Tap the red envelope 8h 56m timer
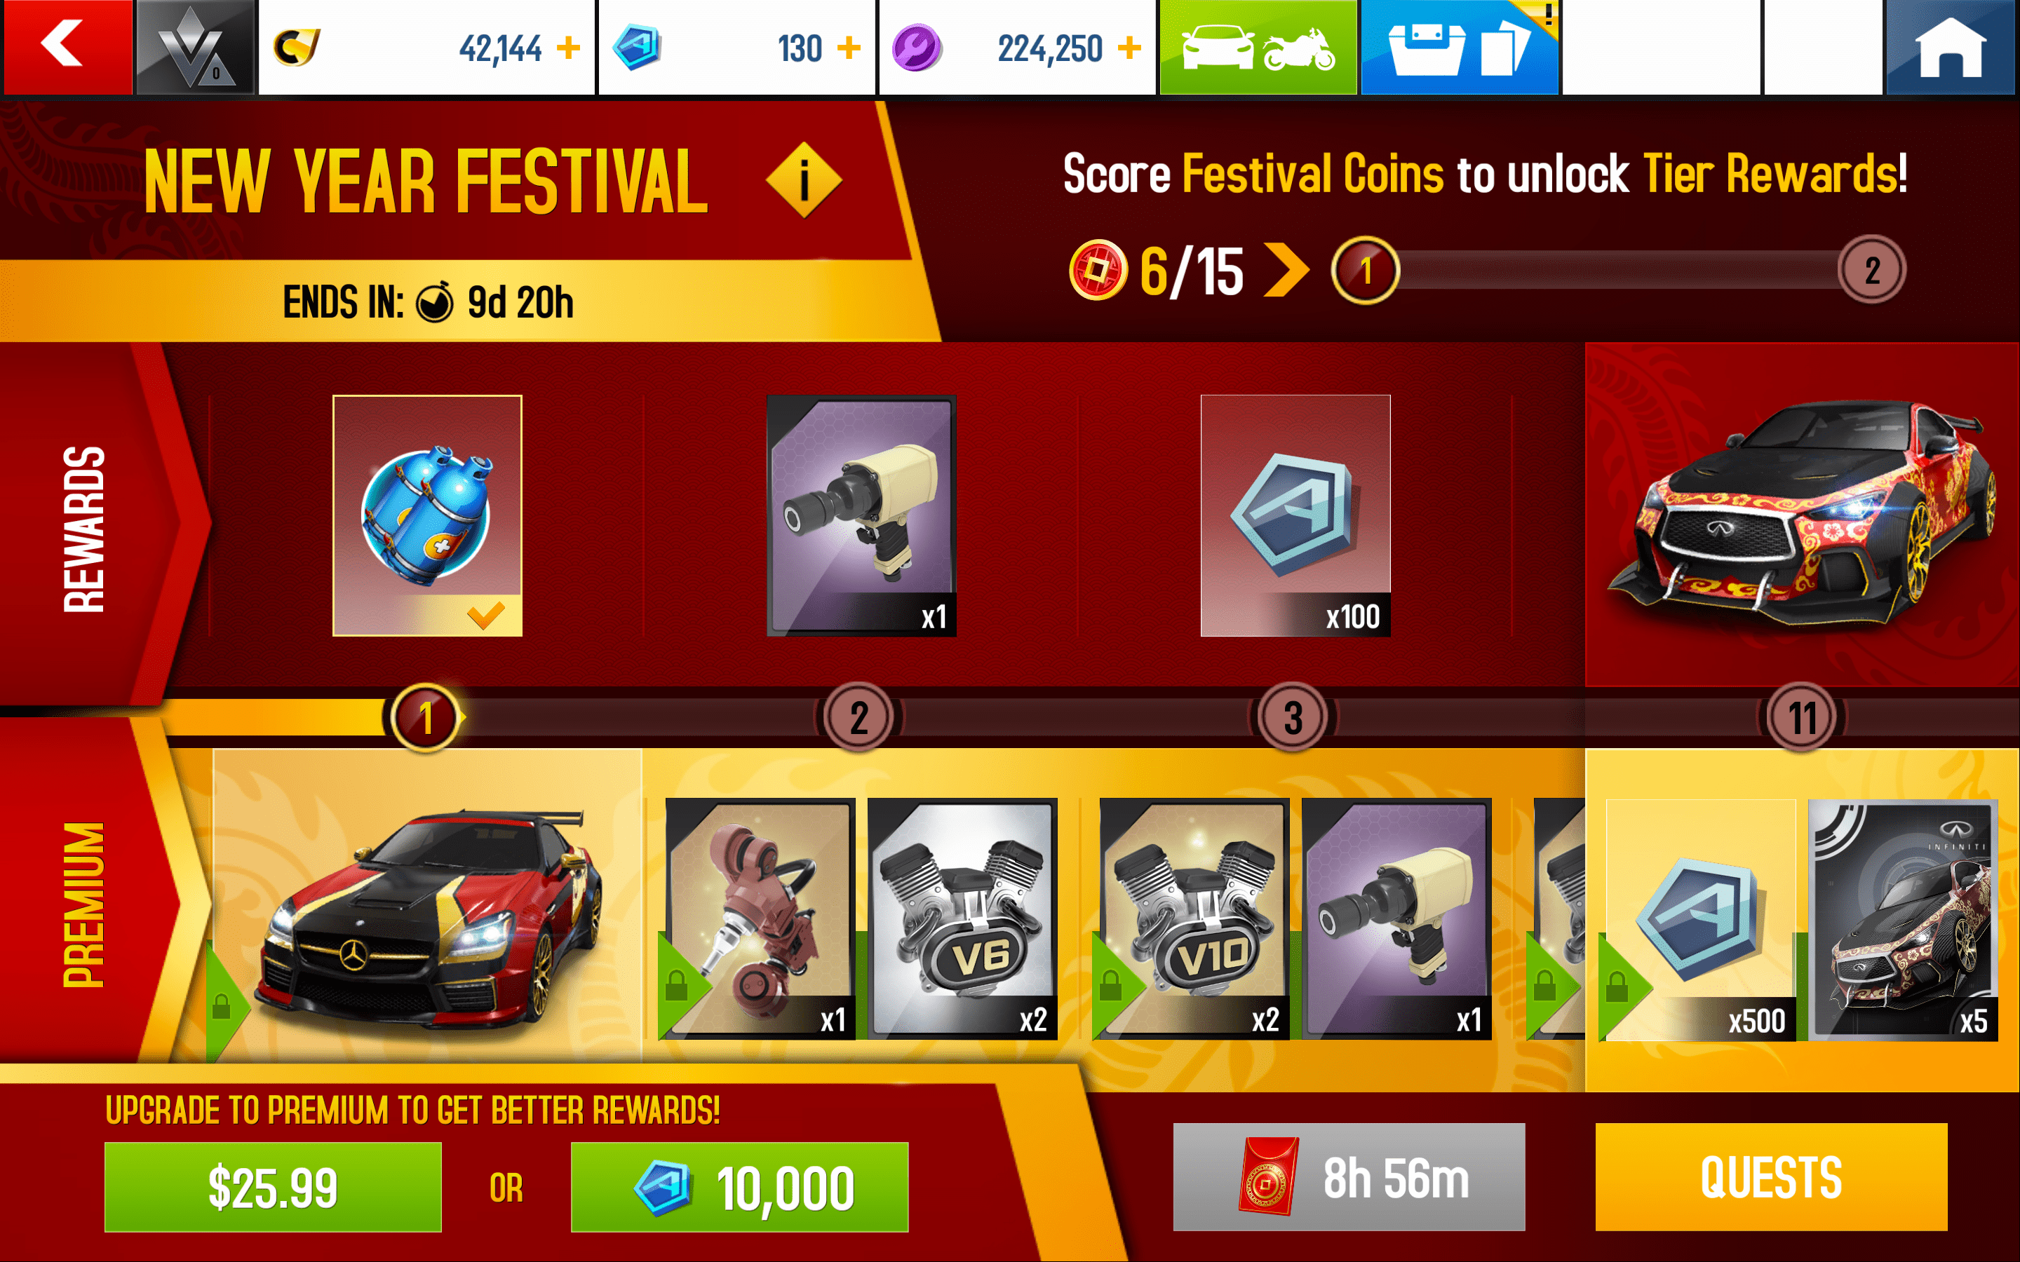The width and height of the screenshot is (2020, 1262). click(1349, 1177)
